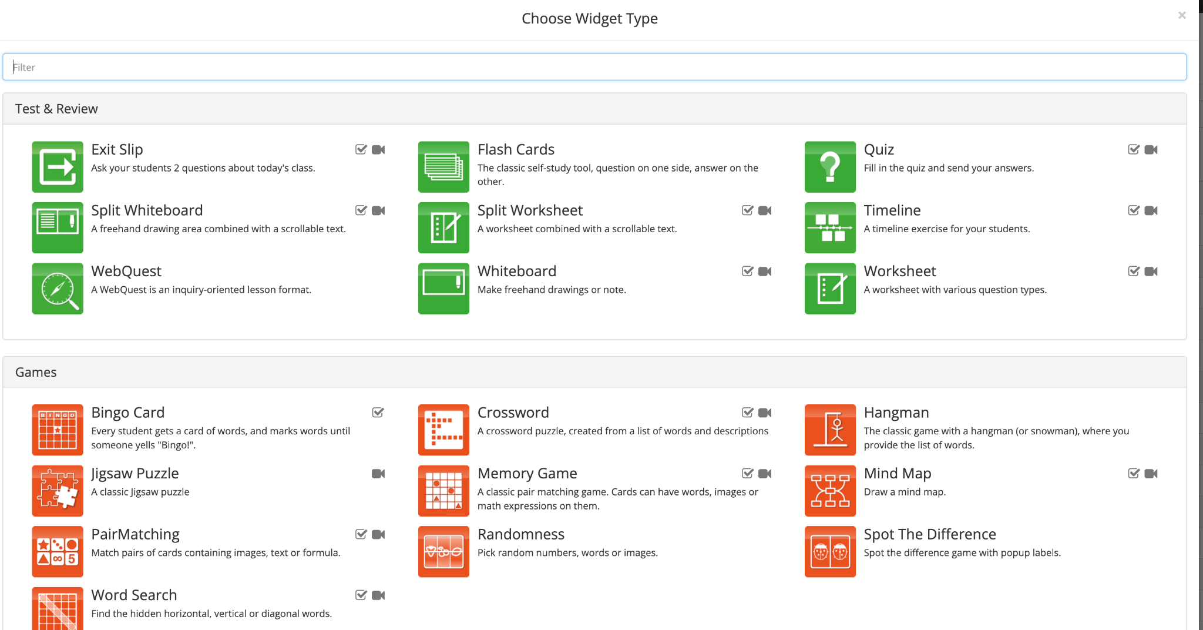Open the Timeline widget icon
The image size is (1203, 630).
point(830,228)
